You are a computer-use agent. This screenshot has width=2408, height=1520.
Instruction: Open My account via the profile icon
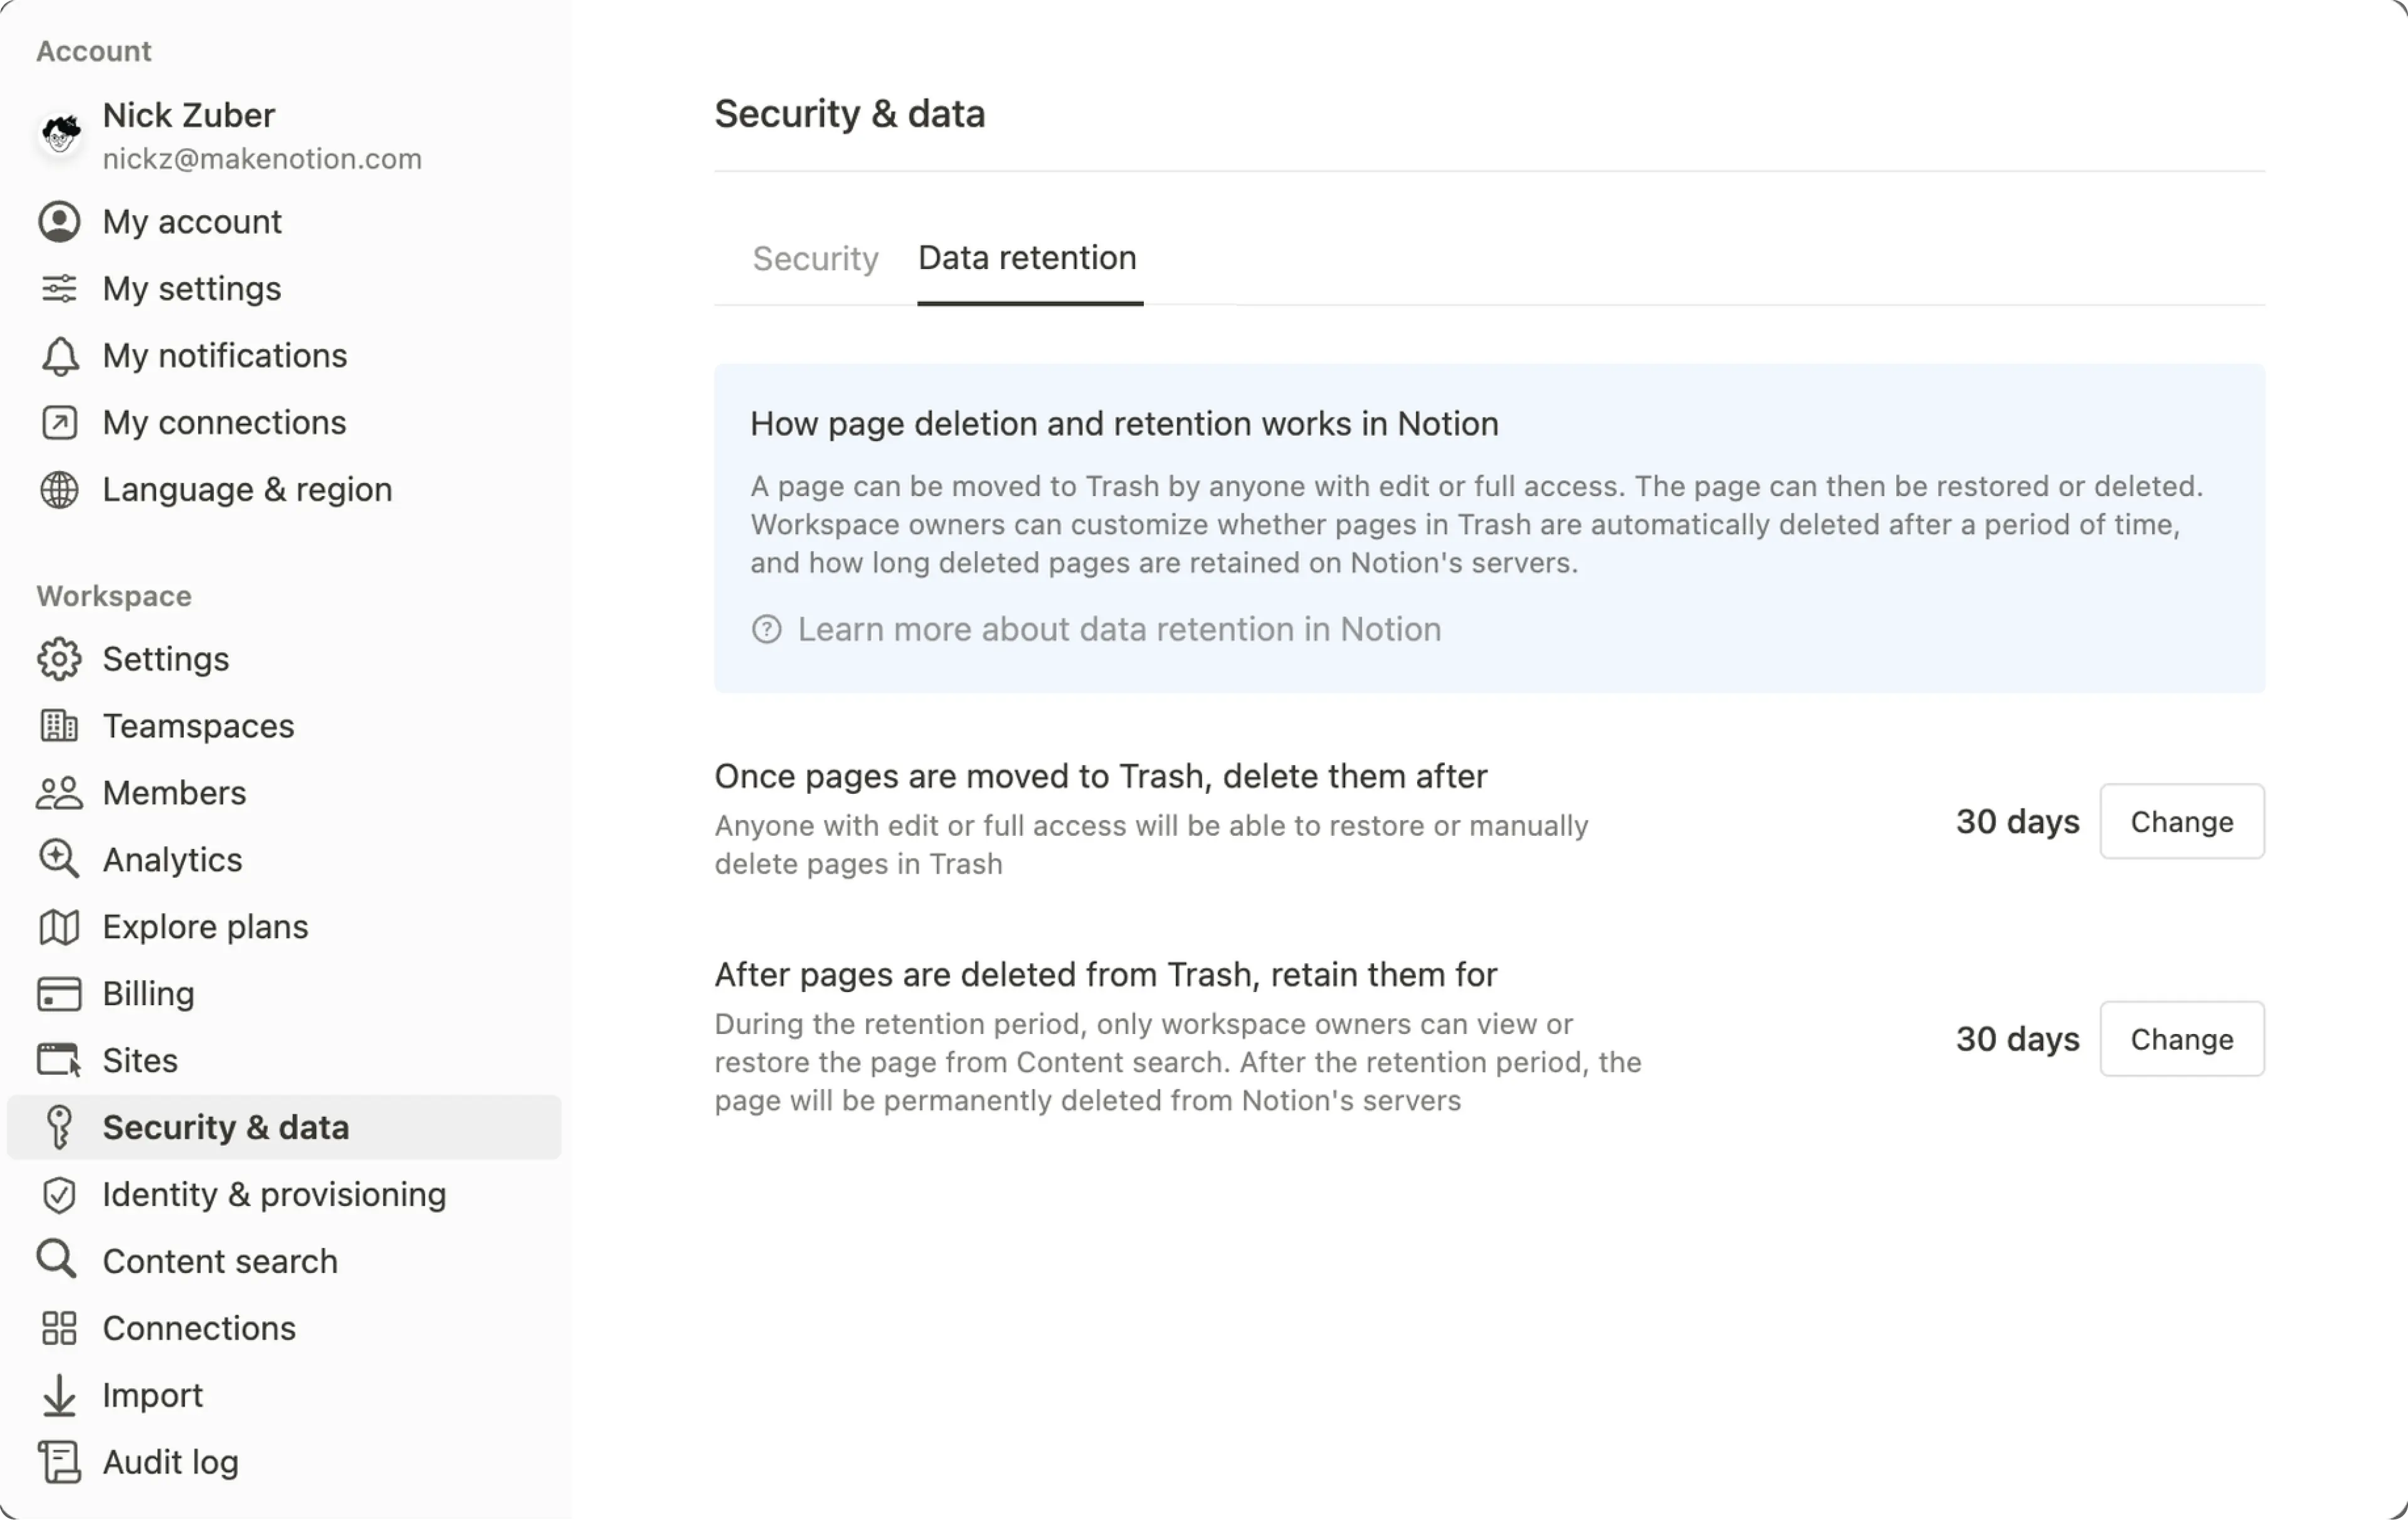tap(59, 221)
